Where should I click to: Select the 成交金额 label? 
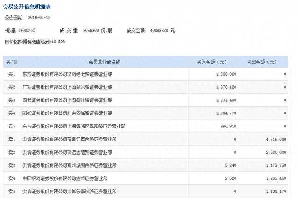[136, 30]
